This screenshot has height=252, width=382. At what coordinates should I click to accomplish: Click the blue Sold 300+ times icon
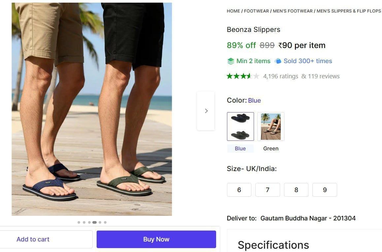tap(278, 61)
